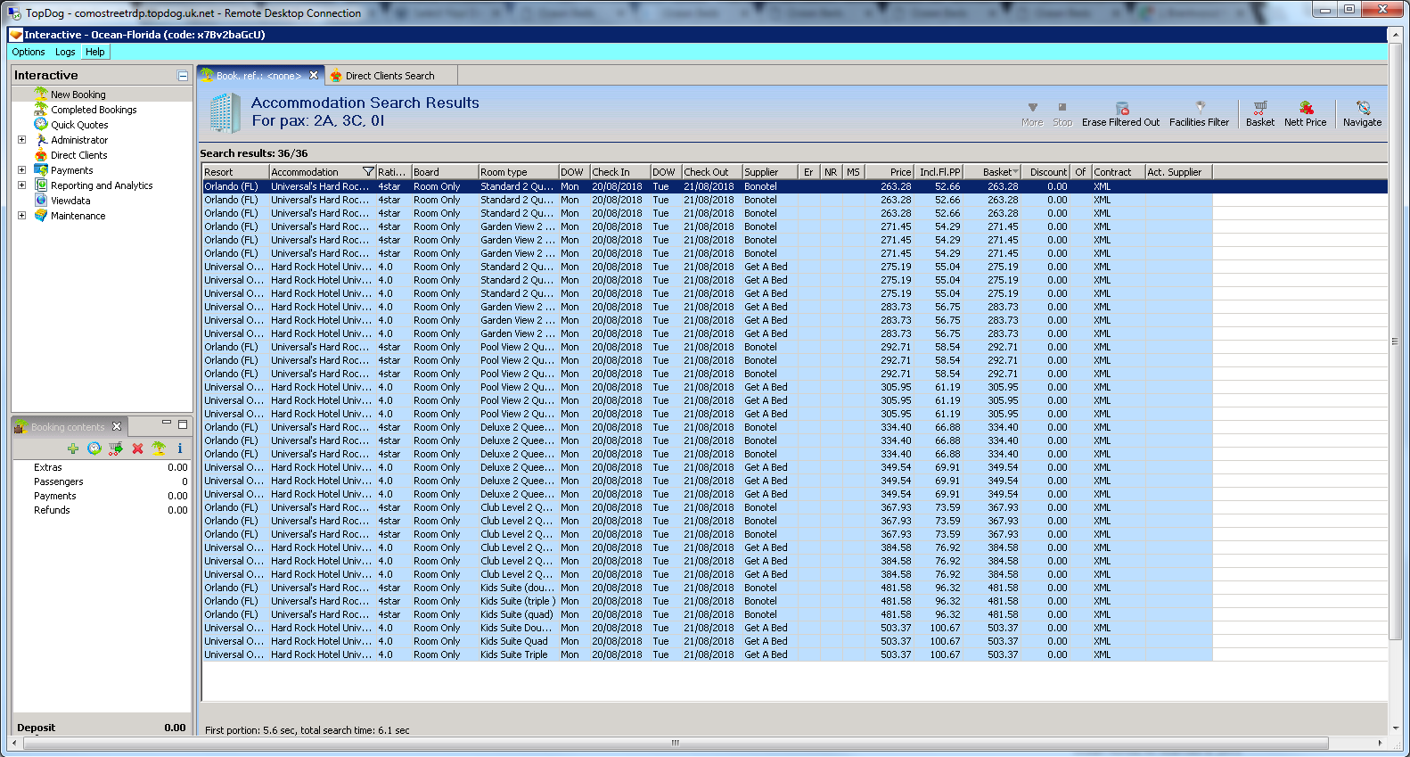Select the 481.58 Kids Suite (quad) row
Viewport: 1410px width, 757px height.
pos(795,614)
